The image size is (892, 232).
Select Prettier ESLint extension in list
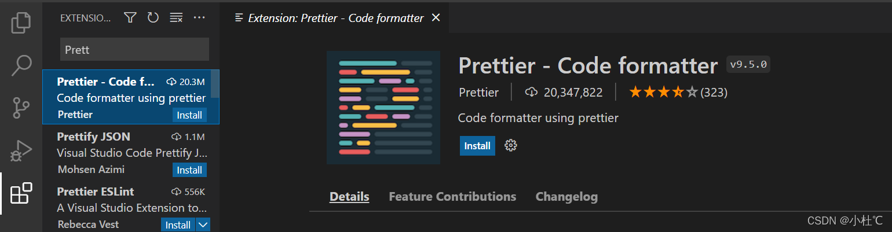tap(131, 206)
